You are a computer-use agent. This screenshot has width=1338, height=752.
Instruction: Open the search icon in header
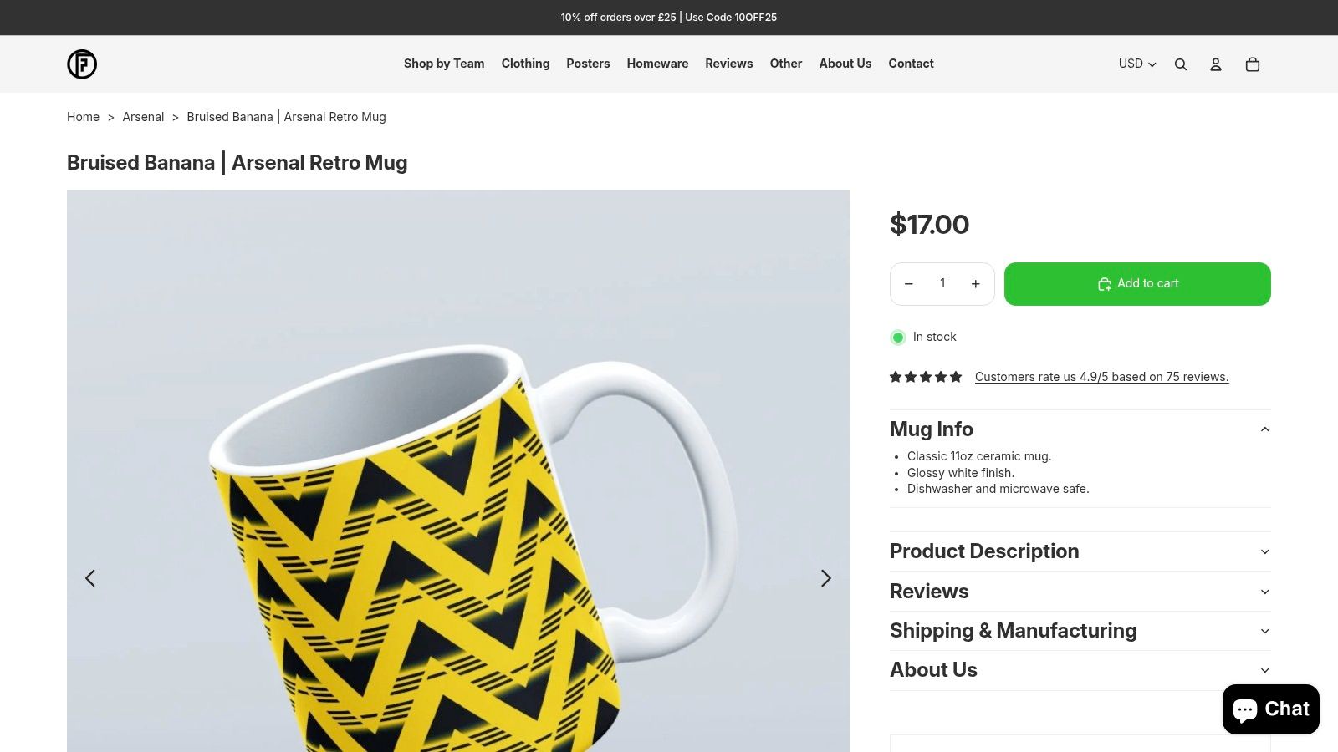pos(1181,64)
